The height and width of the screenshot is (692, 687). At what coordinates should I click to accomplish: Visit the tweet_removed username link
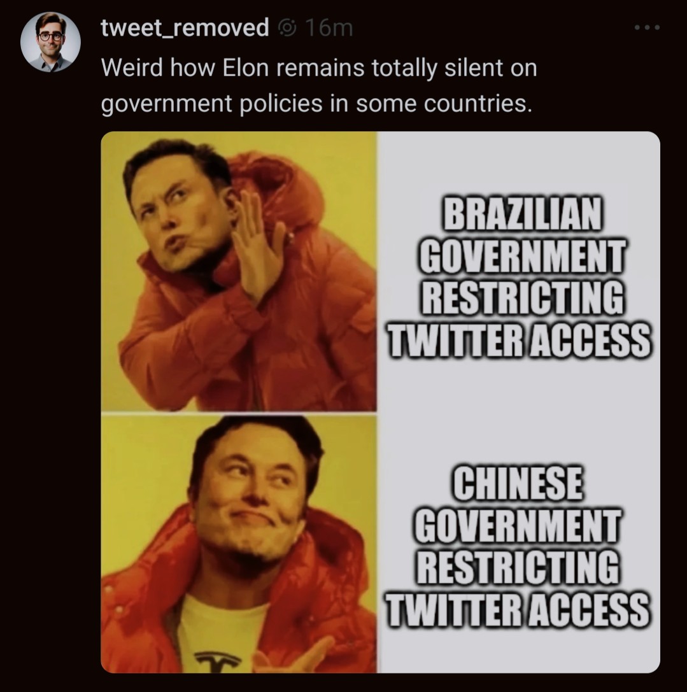[185, 28]
